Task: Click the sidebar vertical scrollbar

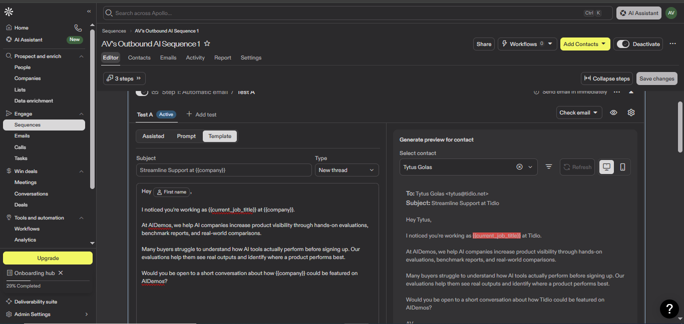Action: click(92, 109)
